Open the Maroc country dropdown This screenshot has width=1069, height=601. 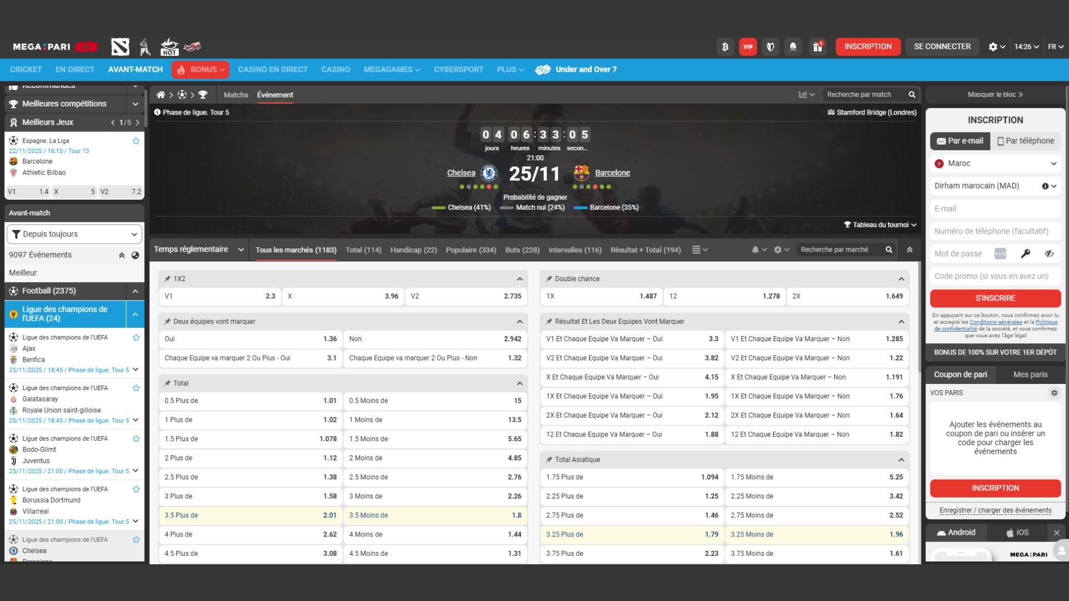pyautogui.click(x=995, y=163)
